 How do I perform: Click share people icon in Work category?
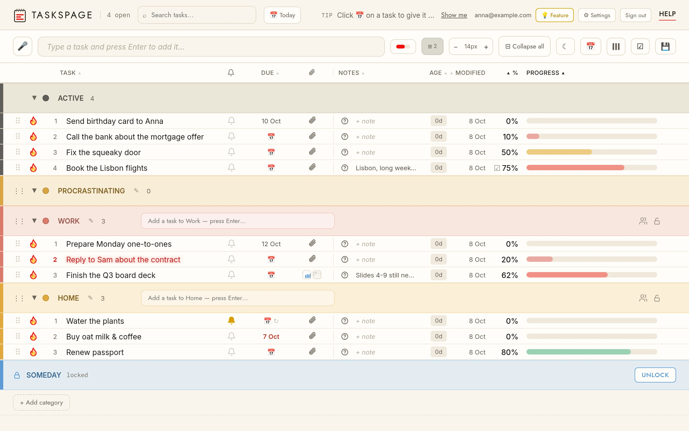click(643, 221)
